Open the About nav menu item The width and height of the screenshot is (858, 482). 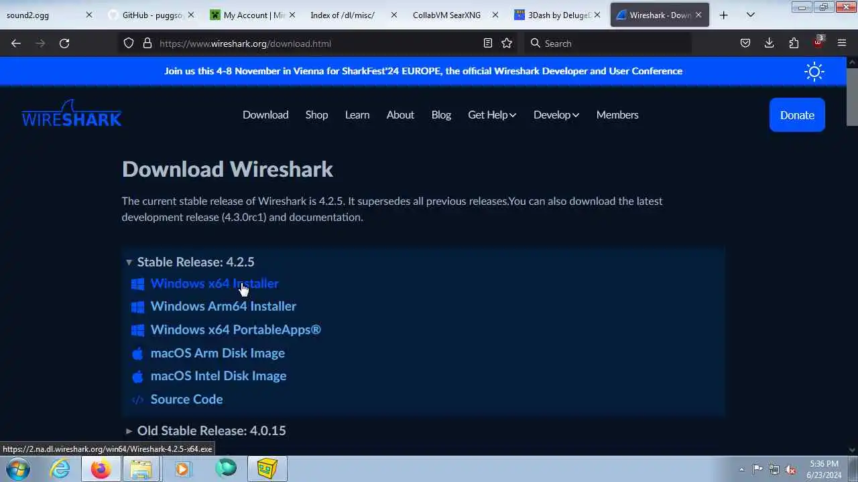click(x=400, y=115)
